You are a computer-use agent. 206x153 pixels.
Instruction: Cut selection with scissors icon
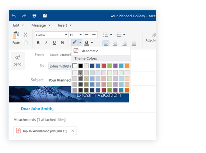[x=25, y=35]
